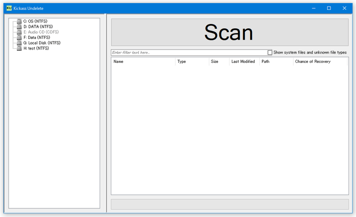Select the C: OS (NTFS) label
This screenshot has width=356, height=217.
point(35,21)
